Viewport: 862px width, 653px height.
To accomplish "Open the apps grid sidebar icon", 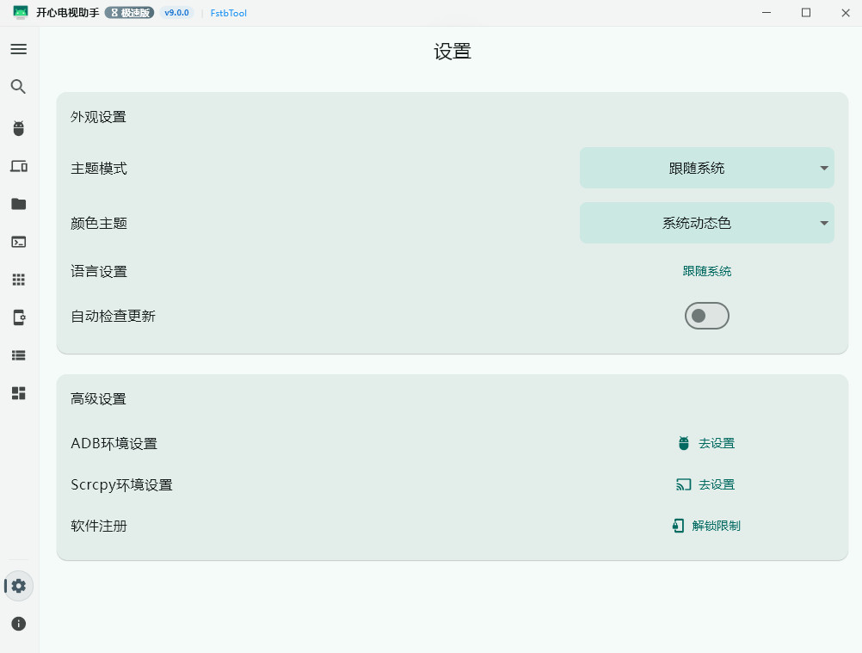I will tap(19, 280).
